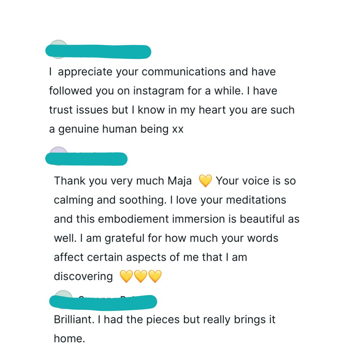
Task: Select the word "Brilliant." in the last comment
Action: tap(74, 319)
